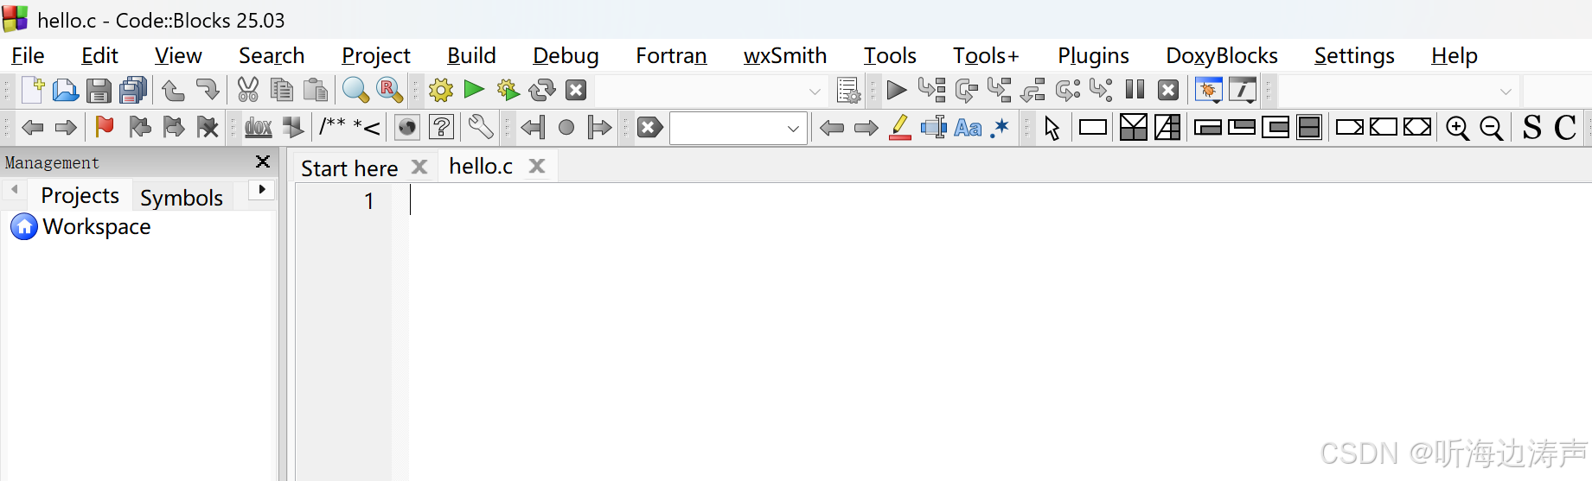This screenshot has height=481, width=1592.
Task: Toggle regular expression star icon
Action: pyautogui.click(x=1001, y=128)
